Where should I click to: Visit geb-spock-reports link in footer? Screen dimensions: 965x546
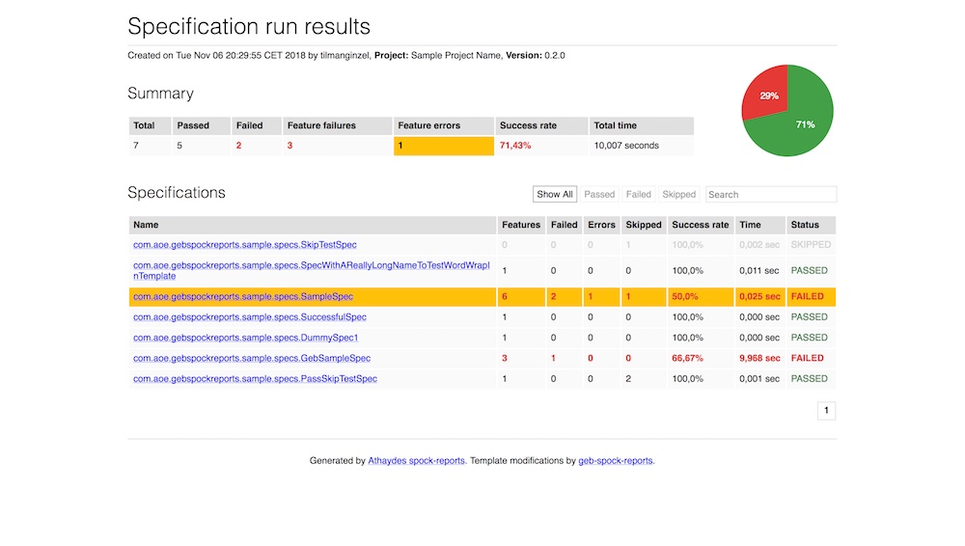point(615,460)
